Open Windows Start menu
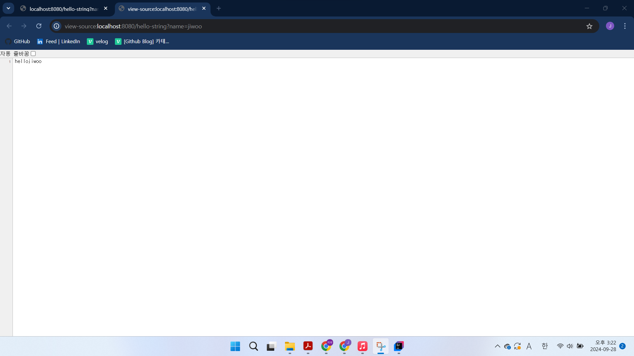The image size is (634, 356). [235, 346]
